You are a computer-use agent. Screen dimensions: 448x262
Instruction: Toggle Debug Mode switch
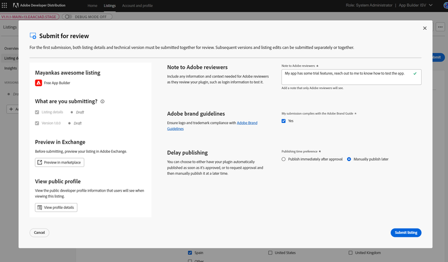68,17
